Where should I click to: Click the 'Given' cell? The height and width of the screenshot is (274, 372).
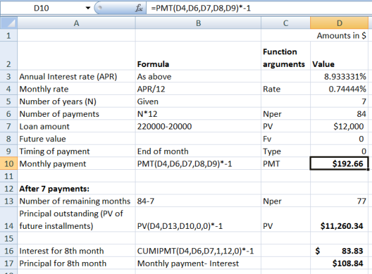tap(199, 102)
